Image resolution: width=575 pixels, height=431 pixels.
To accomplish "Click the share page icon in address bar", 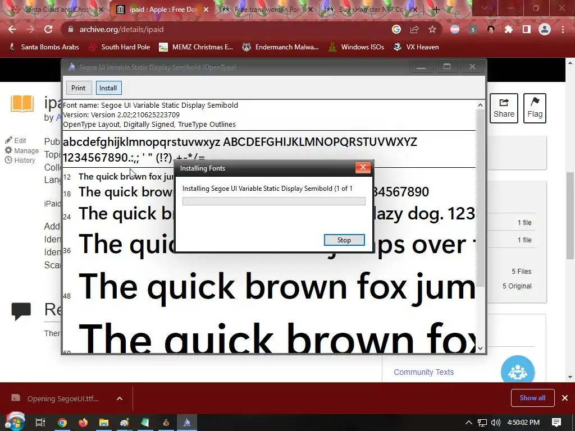I will click(414, 29).
